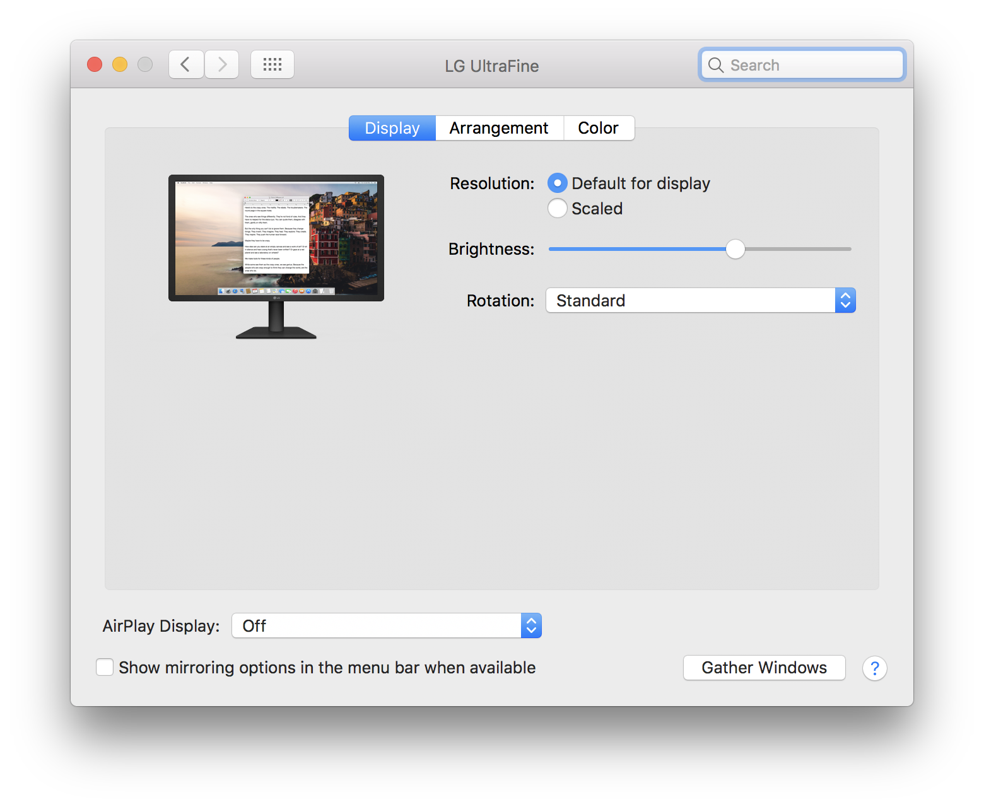Click into the Search field
Image resolution: width=984 pixels, height=807 pixels.
802,65
